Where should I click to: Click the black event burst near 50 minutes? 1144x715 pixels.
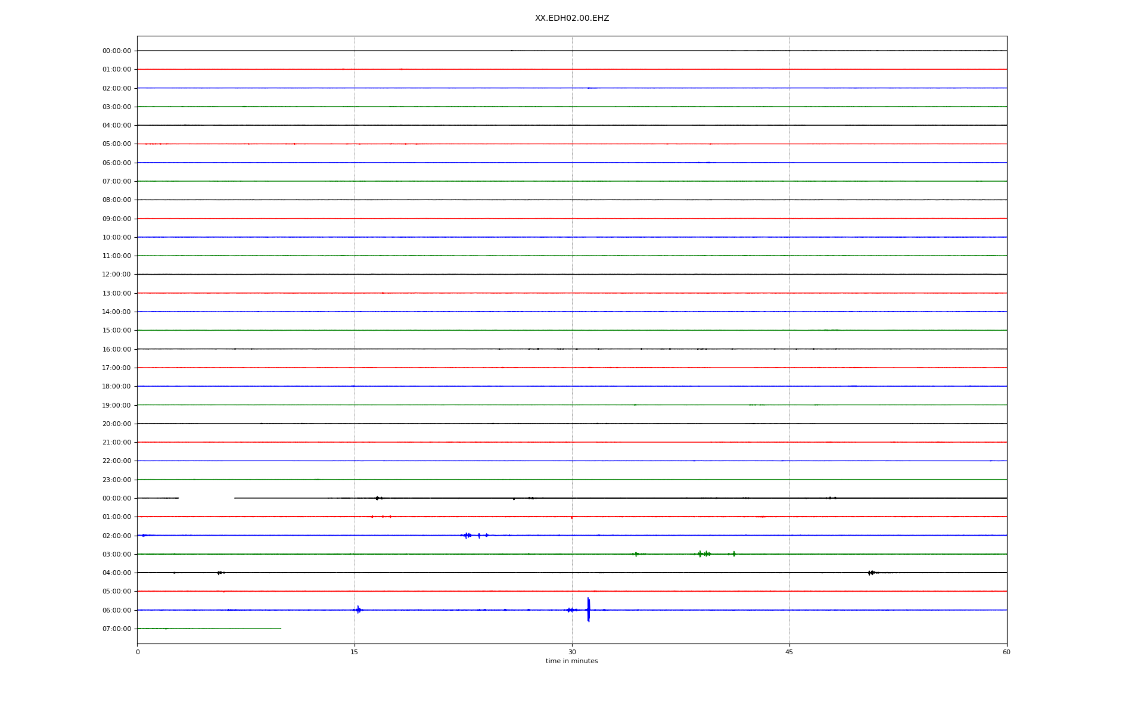coord(871,573)
